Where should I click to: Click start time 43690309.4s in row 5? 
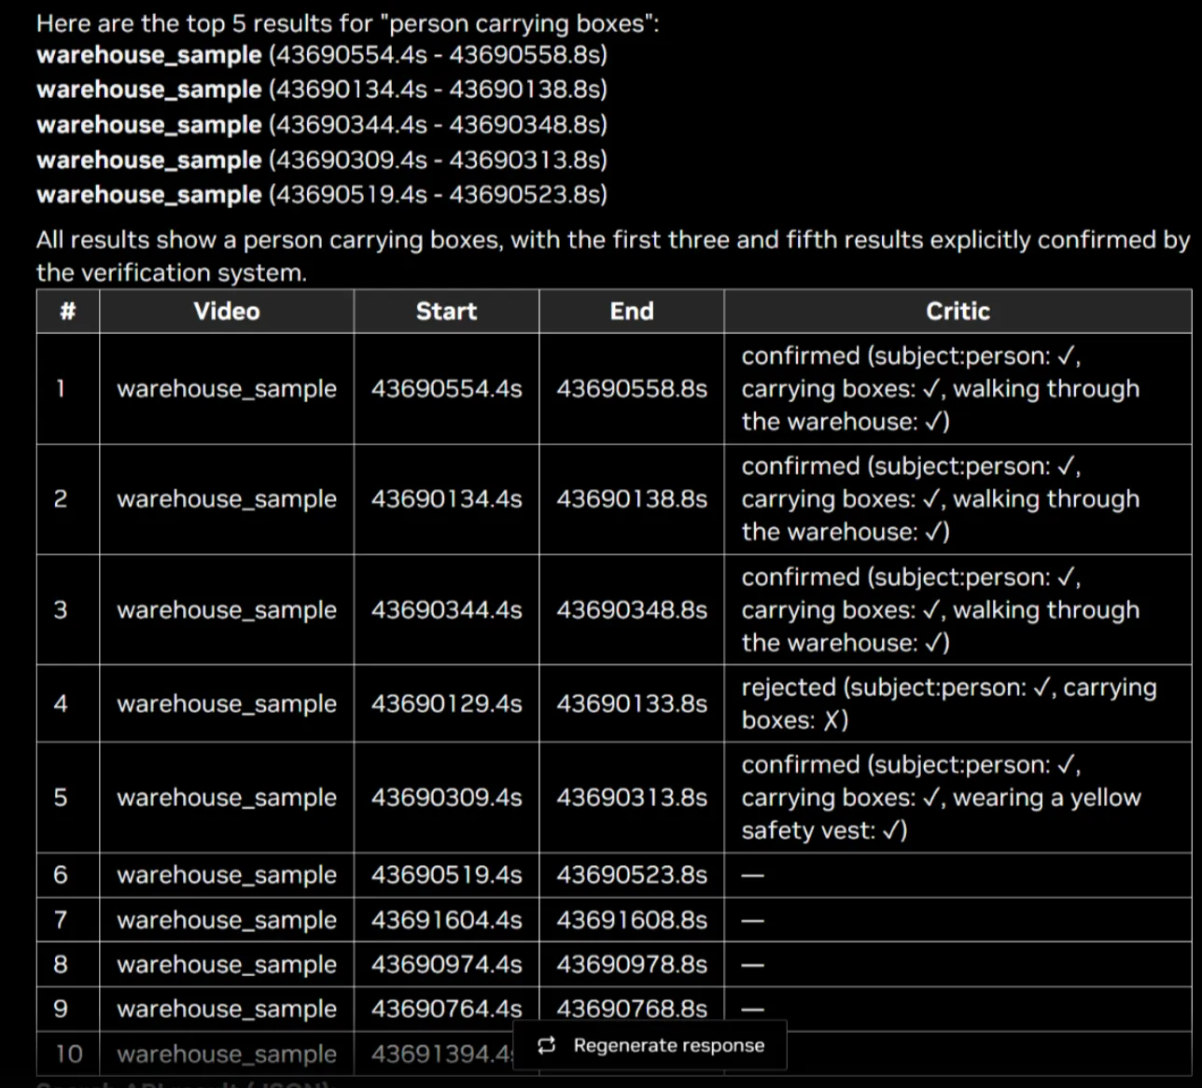[446, 798]
